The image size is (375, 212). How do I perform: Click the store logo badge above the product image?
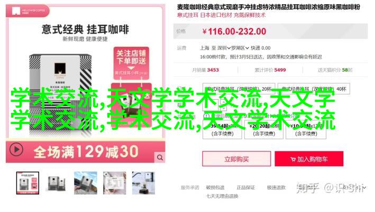(x=28, y=11)
